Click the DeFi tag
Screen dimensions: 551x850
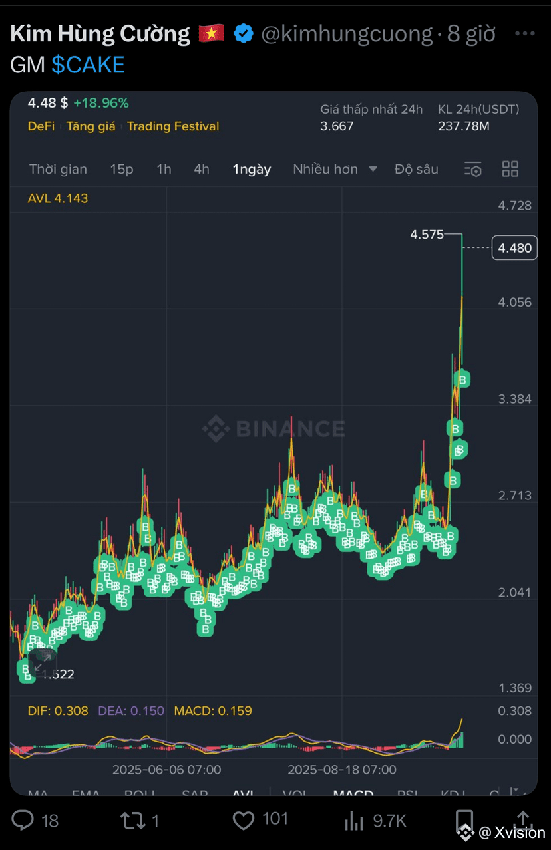pos(41,126)
